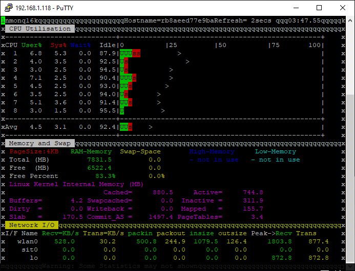
Task: Click the 'RAM-Memory' column label
Action: pos(91,151)
